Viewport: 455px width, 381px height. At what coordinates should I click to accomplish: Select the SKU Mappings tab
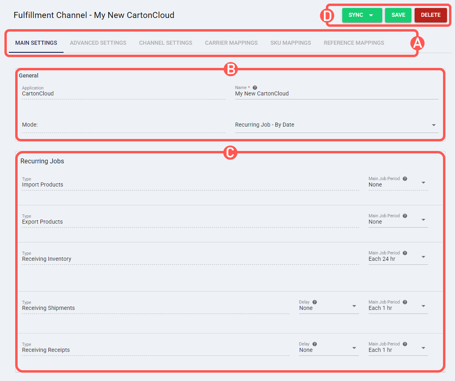point(291,43)
